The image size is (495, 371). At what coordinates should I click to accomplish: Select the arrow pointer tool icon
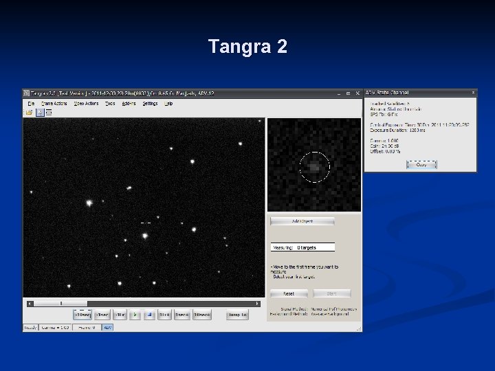pos(40,112)
